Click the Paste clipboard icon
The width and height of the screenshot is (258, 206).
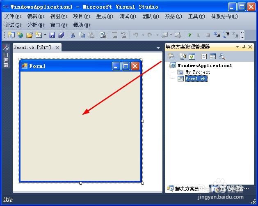(x=91, y=35)
